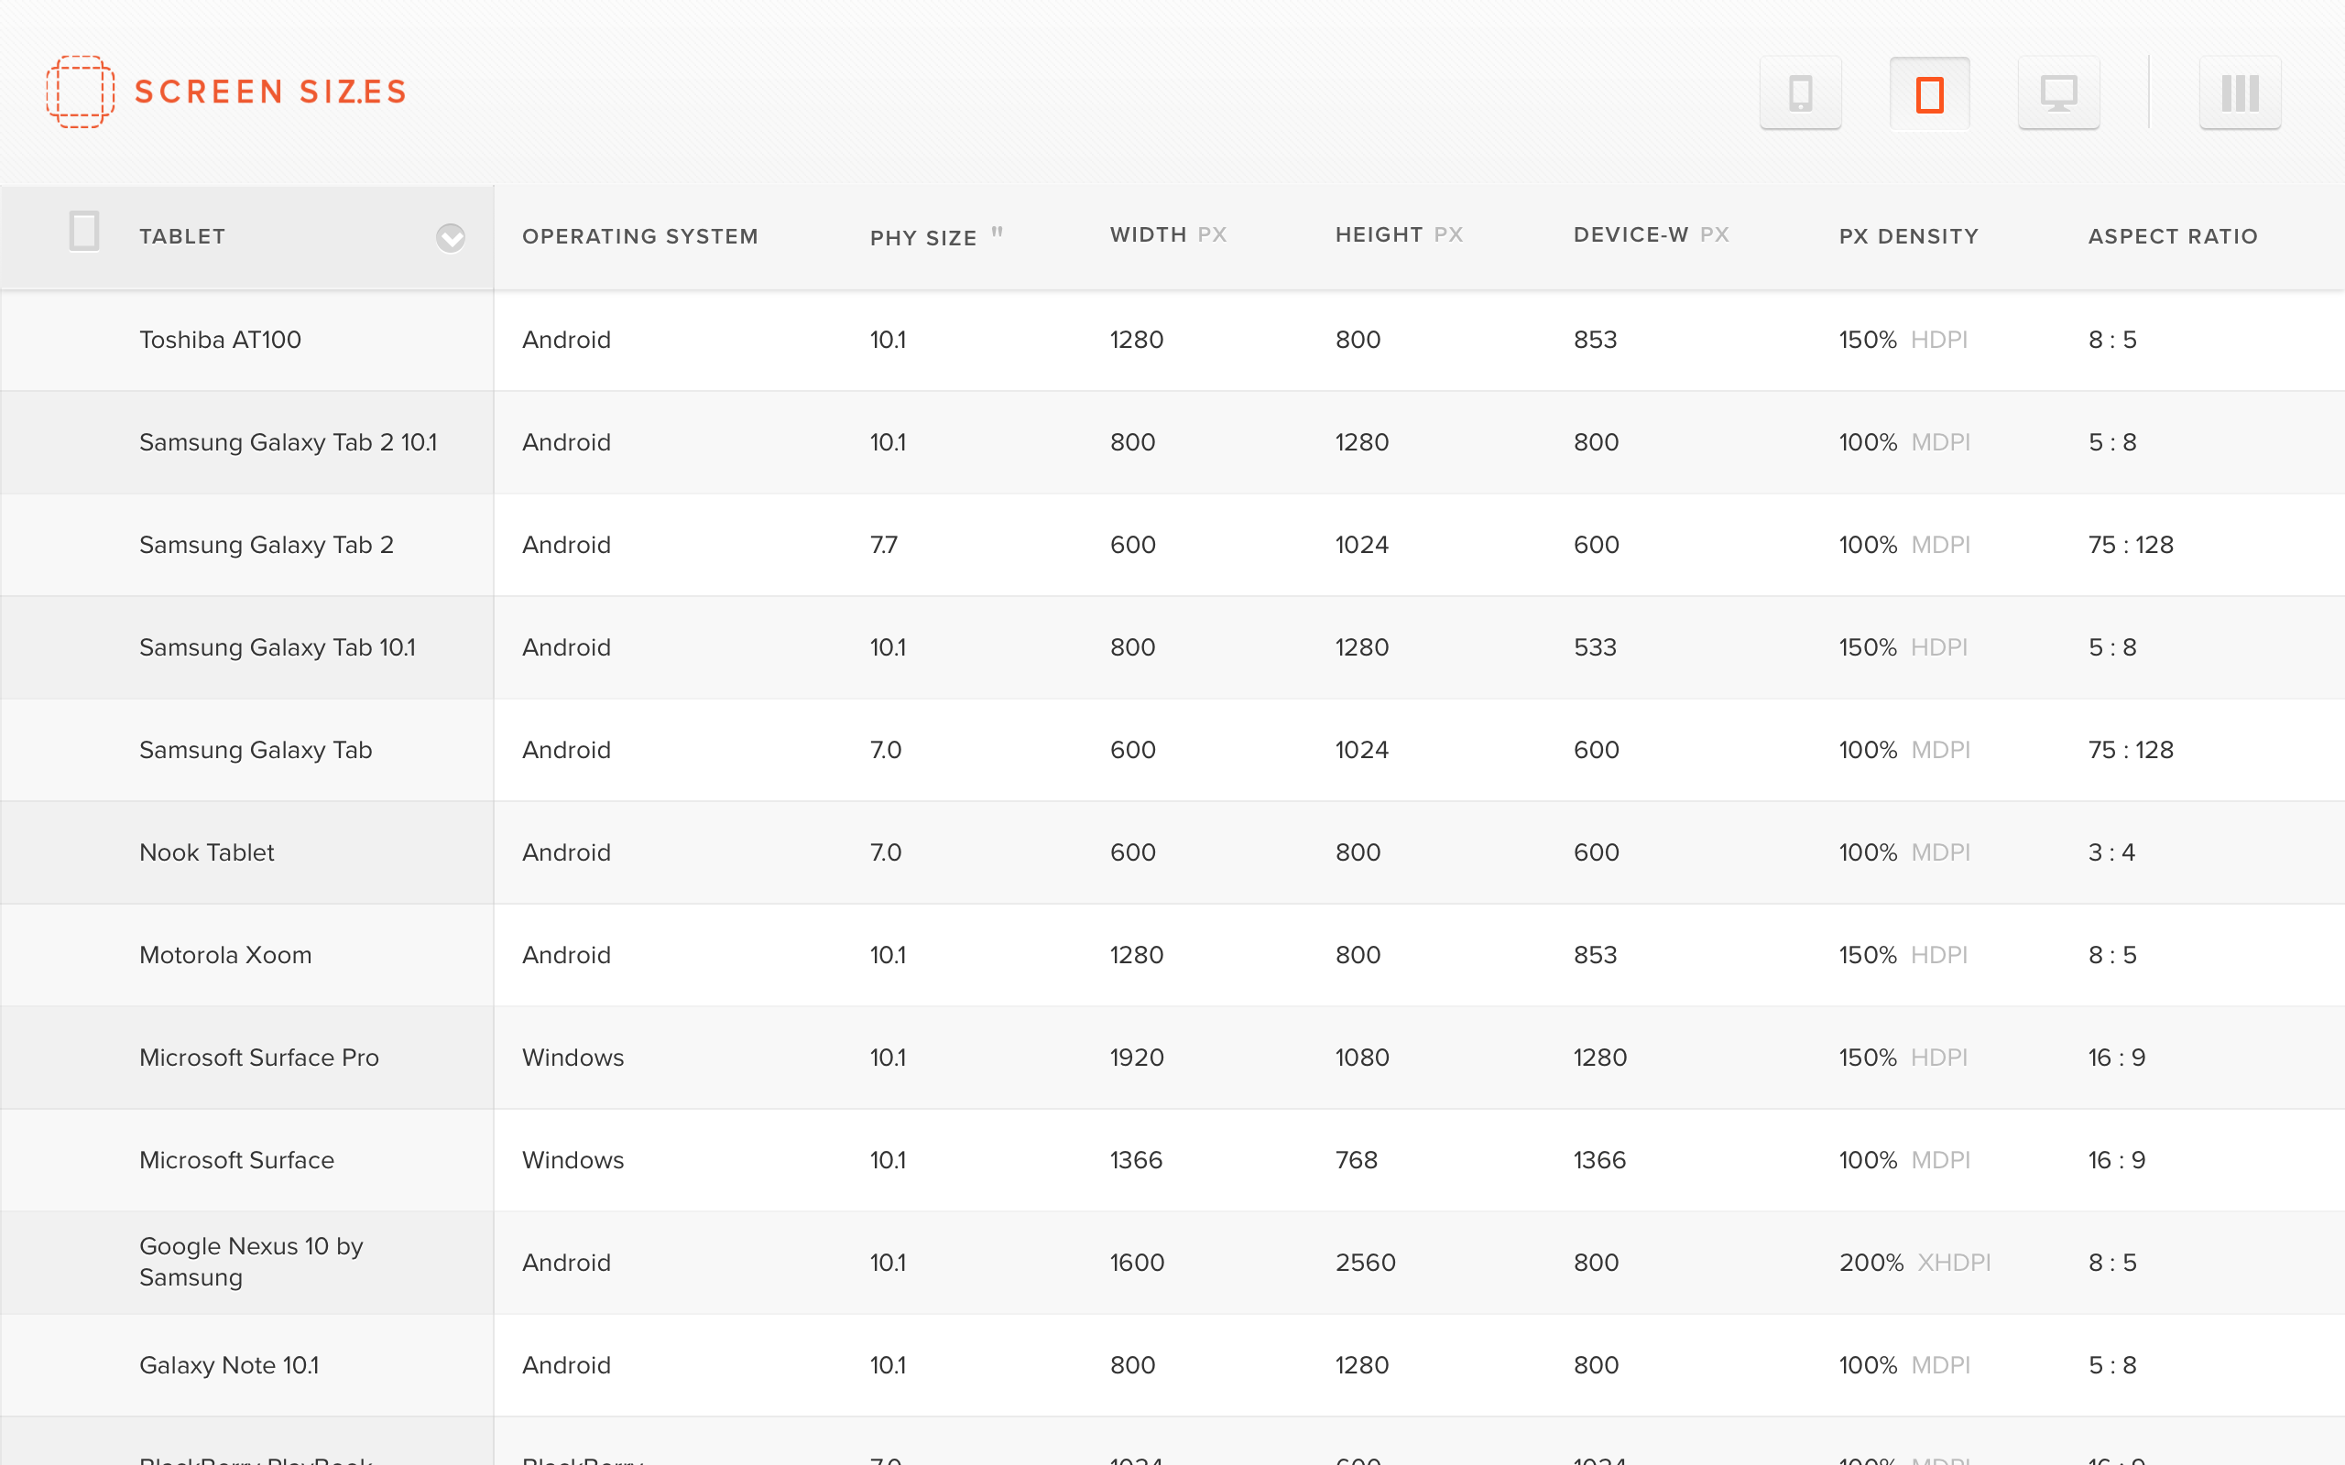Screen dimensions: 2345x1465
Task: Sort by the Tablet column header
Action: [182, 236]
